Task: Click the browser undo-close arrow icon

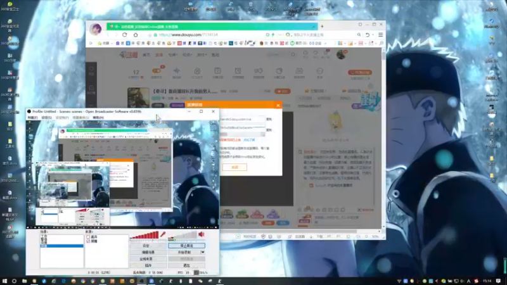Action: (x=368, y=35)
